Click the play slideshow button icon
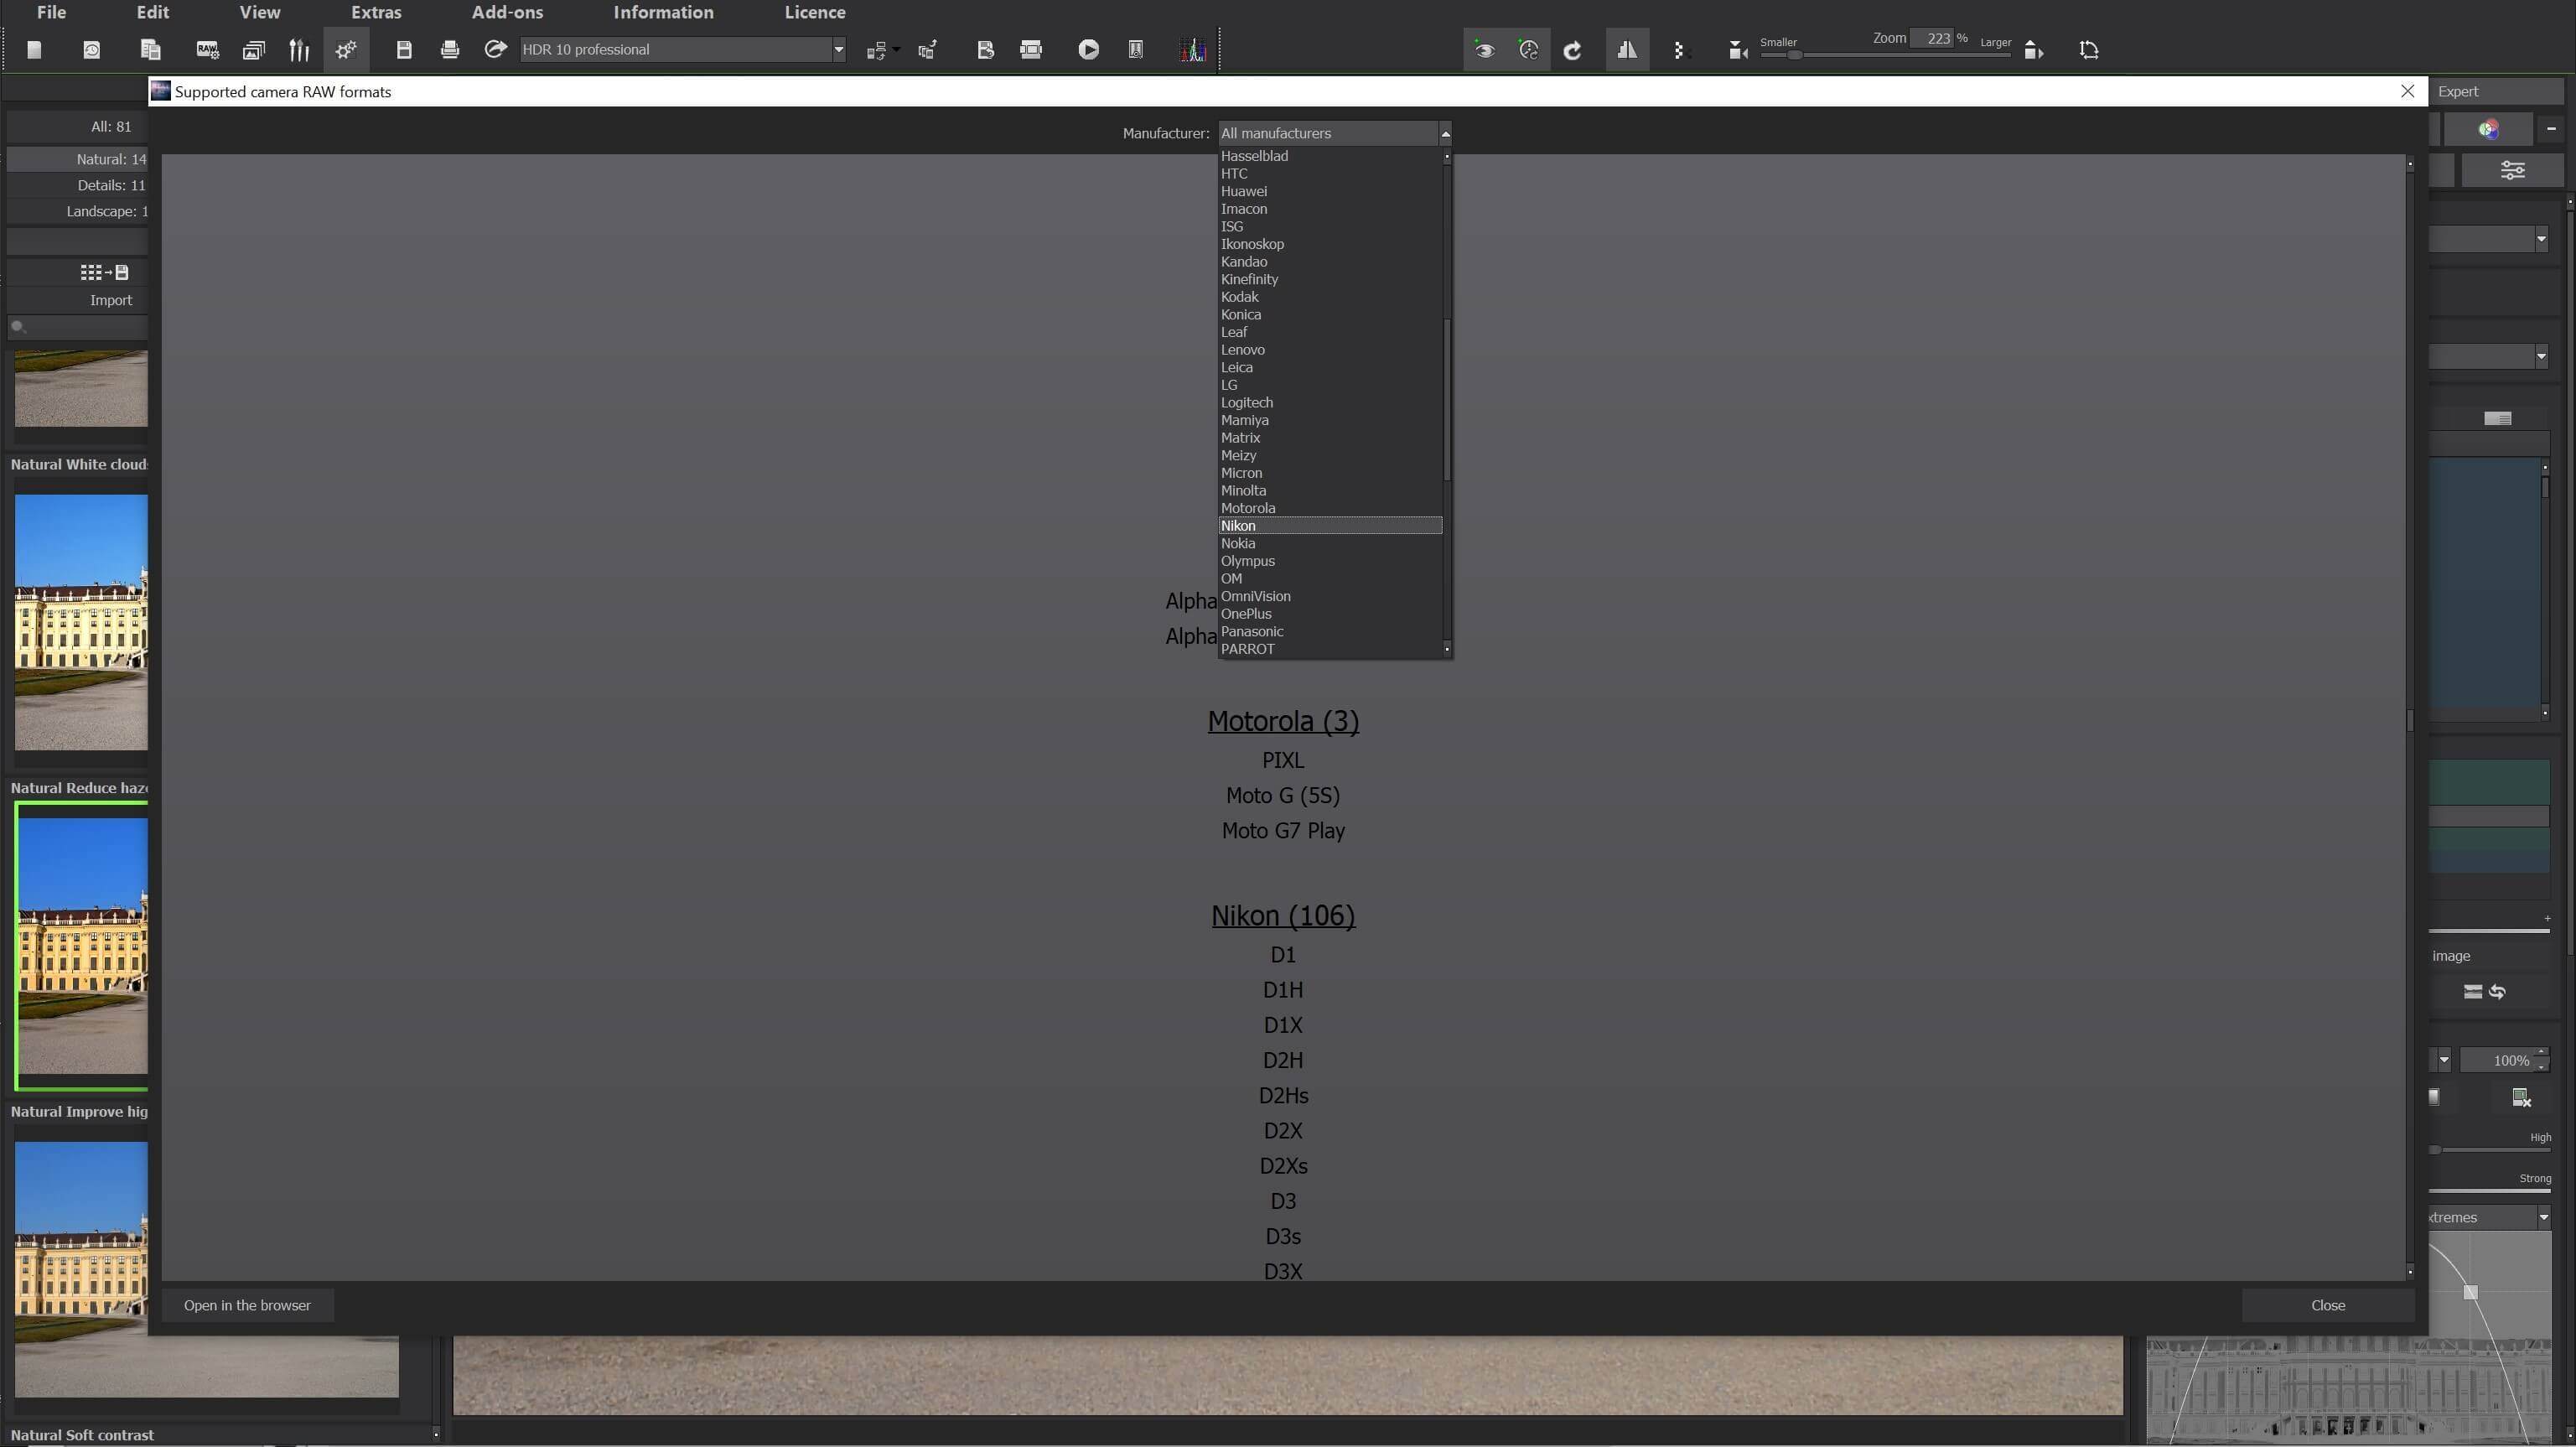 click(1088, 49)
